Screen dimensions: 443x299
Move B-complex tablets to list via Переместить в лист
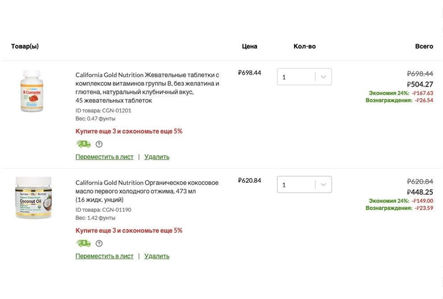tap(104, 157)
